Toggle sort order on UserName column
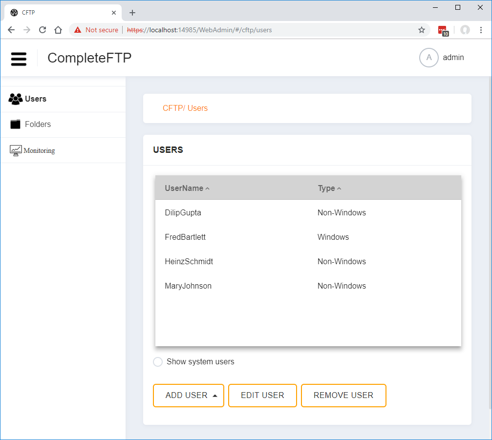The image size is (492, 440). pos(186,188)
